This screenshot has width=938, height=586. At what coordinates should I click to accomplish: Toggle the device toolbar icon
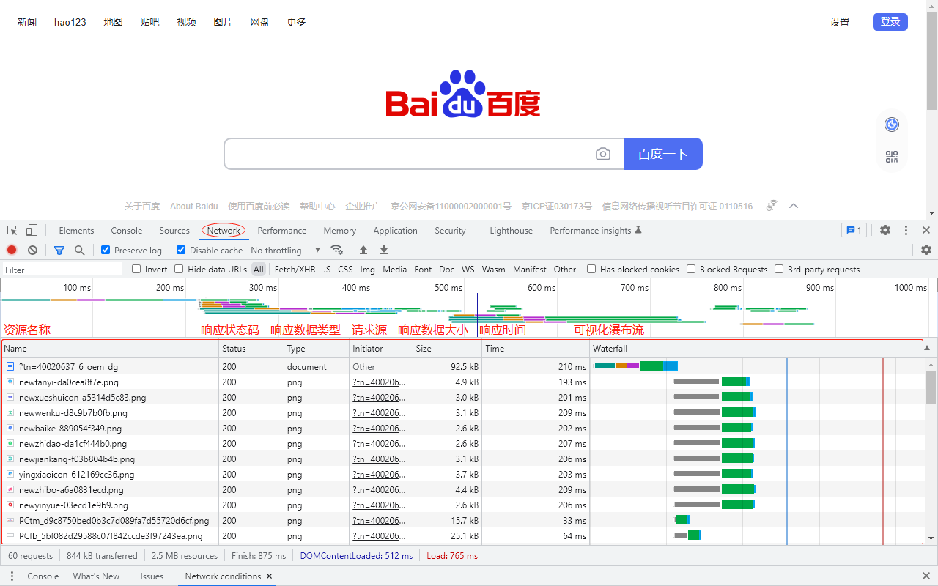pyautogui.click(x=32, y=230)
